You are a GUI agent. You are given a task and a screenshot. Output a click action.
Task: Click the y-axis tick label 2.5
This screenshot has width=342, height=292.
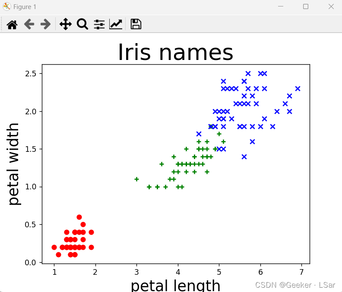(31, 74)
